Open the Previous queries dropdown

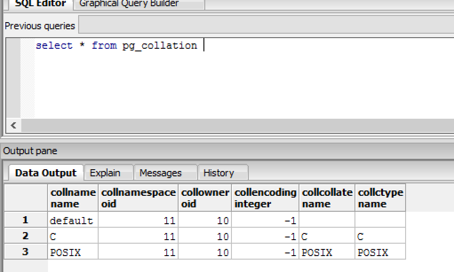coord(266,26)
